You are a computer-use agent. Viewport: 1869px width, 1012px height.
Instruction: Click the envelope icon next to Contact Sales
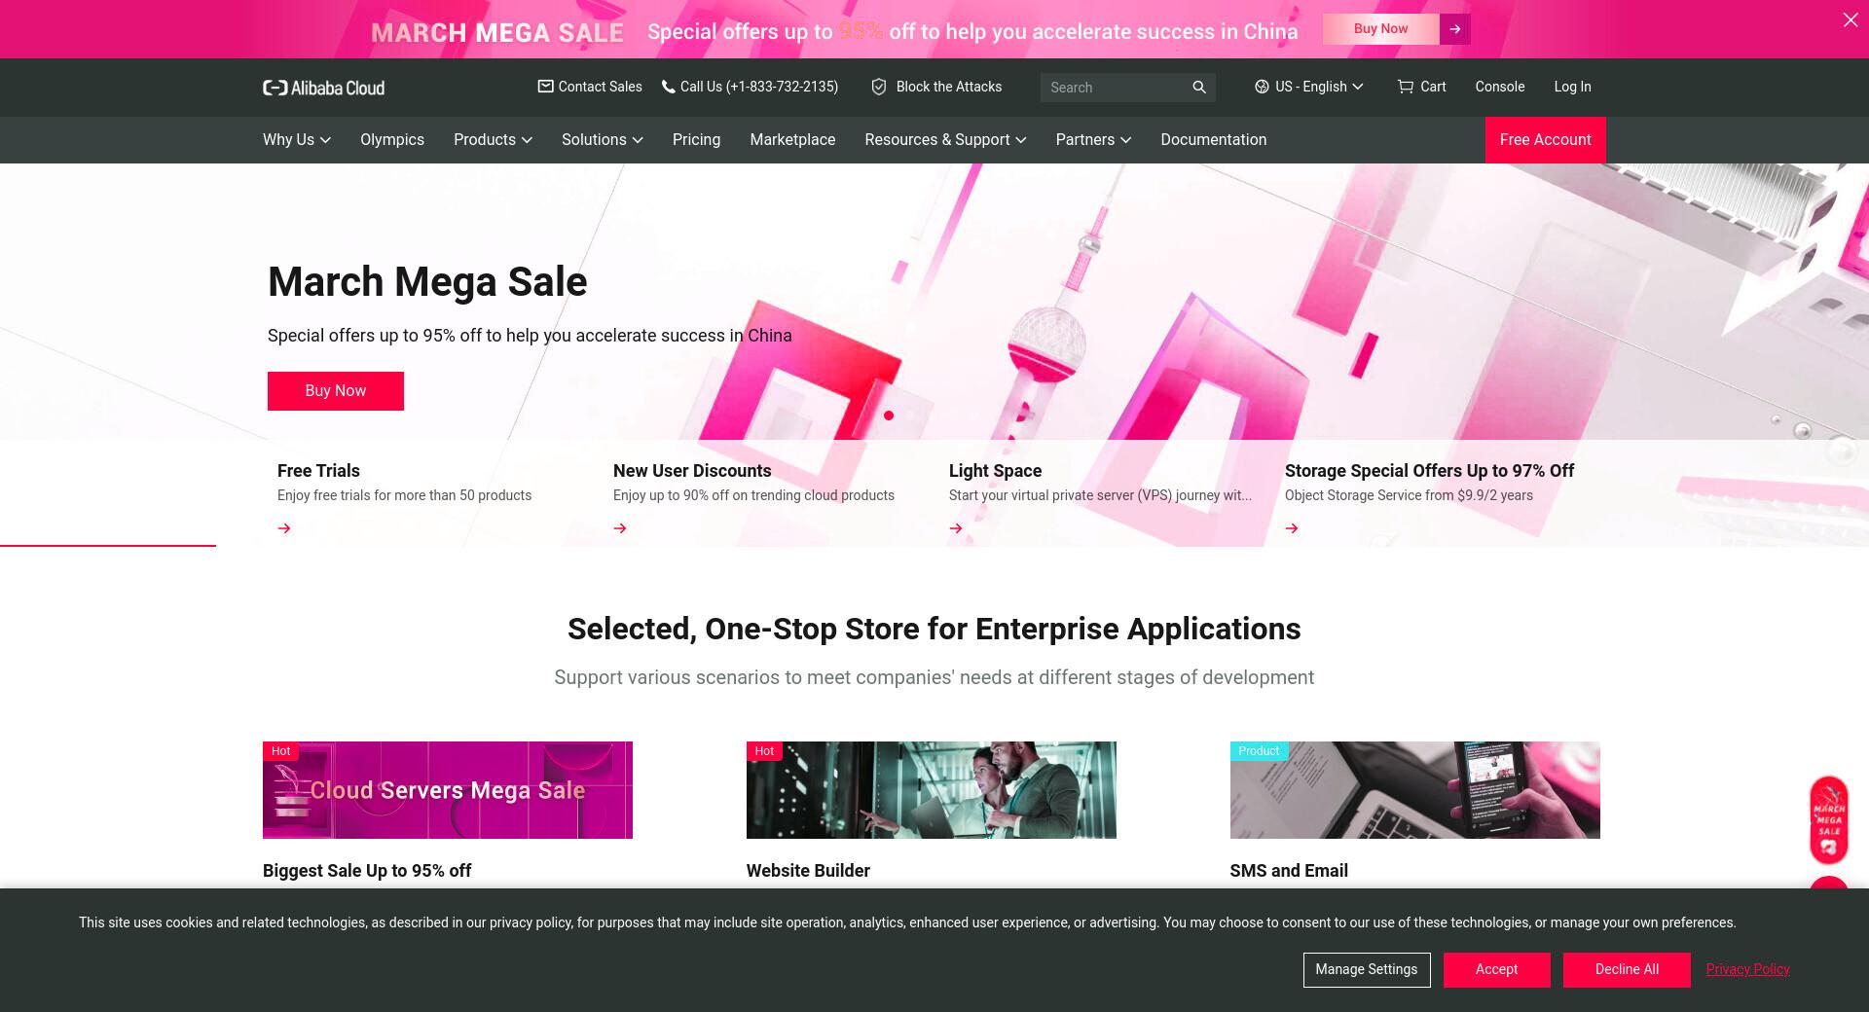pyautogui.click(x=545, y=87)
